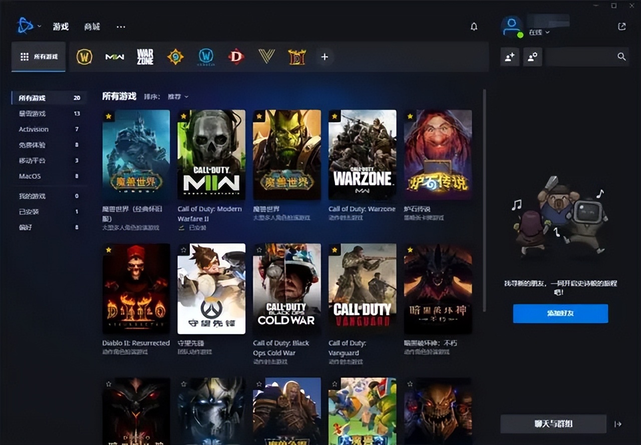Select the Hearthstone shortcut icon
Screen dimensions: 641x445
(175, 57)
